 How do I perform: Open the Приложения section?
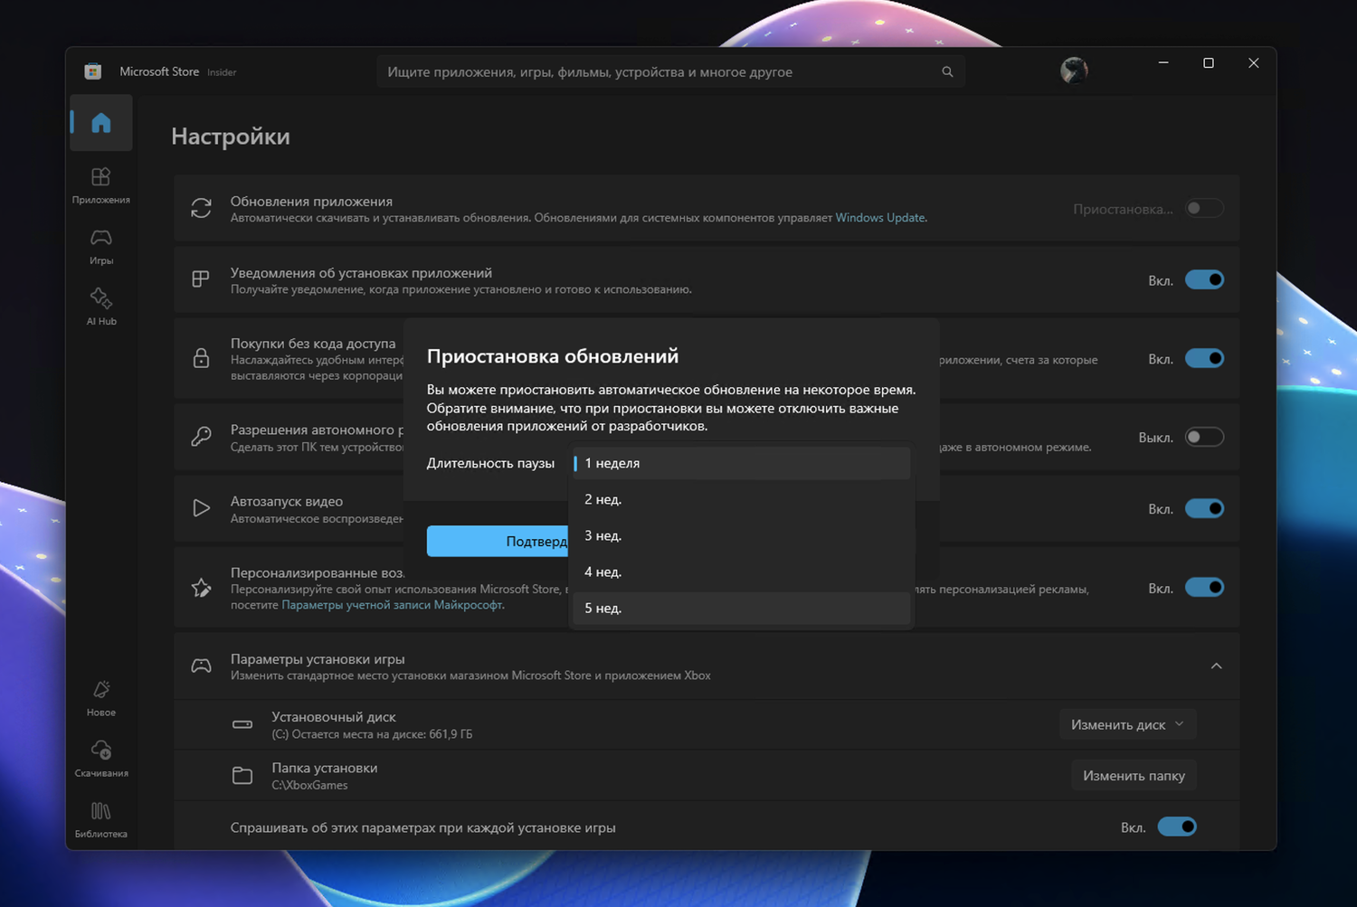[x=101, y=185]
